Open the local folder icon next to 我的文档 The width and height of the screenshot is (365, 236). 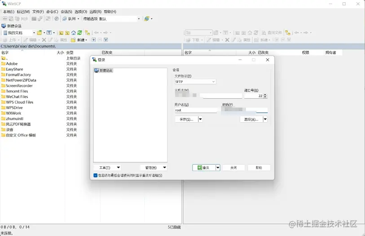[40, 33]
